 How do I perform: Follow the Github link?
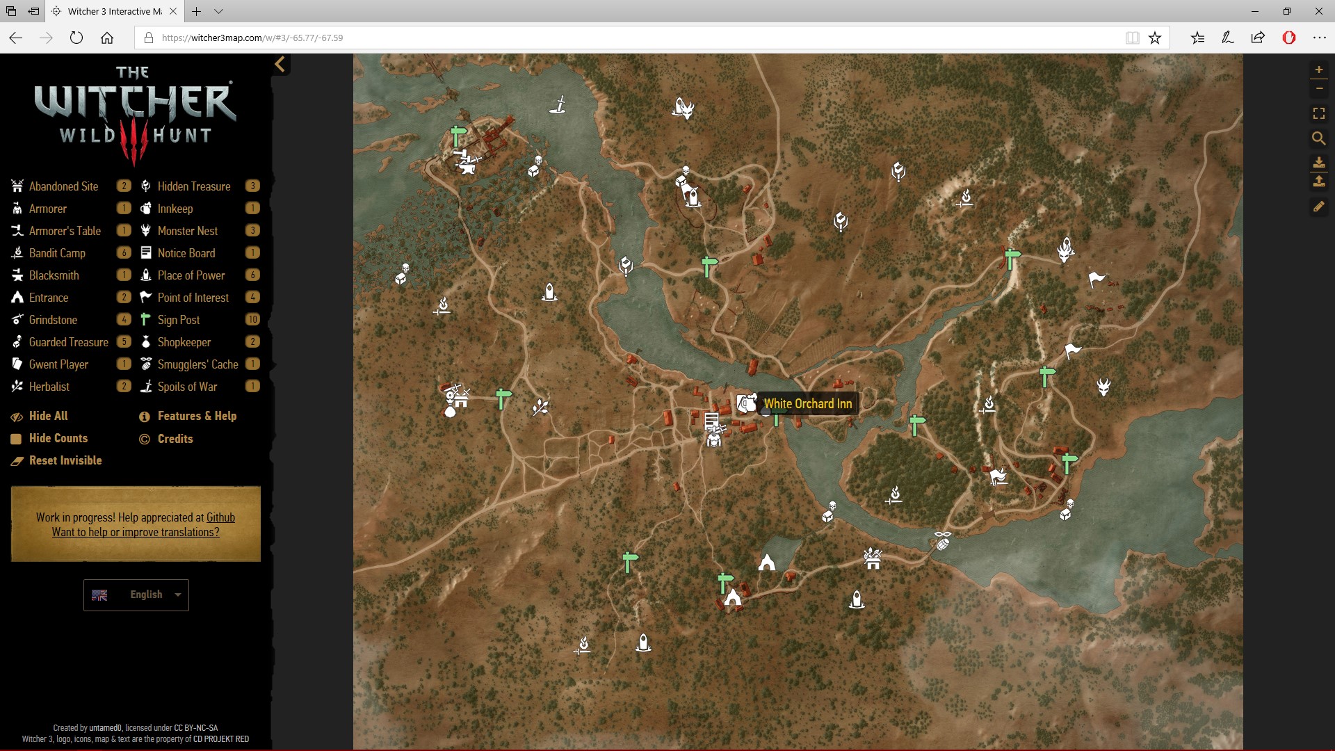(x=220, y=517)
